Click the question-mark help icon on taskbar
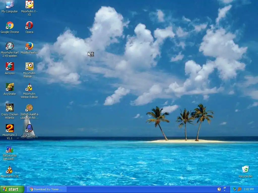This screenshot has height=193, width=258. pos(219,189)
